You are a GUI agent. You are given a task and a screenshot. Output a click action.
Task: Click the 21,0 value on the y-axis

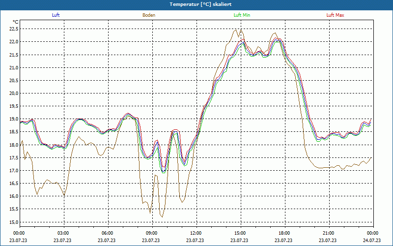[14, 67]
